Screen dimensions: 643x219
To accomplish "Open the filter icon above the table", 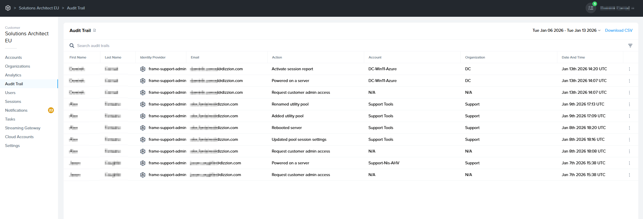I will tap(630, 46).
